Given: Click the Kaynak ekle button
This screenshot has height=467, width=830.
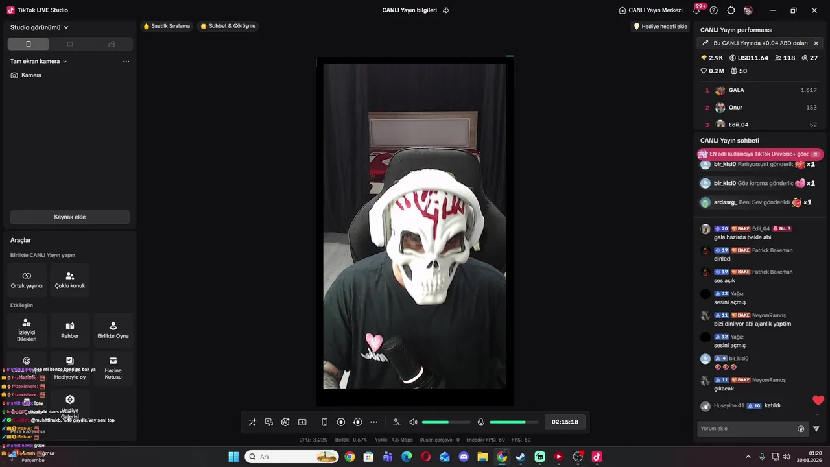Looking at the screenshot, I should 70,217.
